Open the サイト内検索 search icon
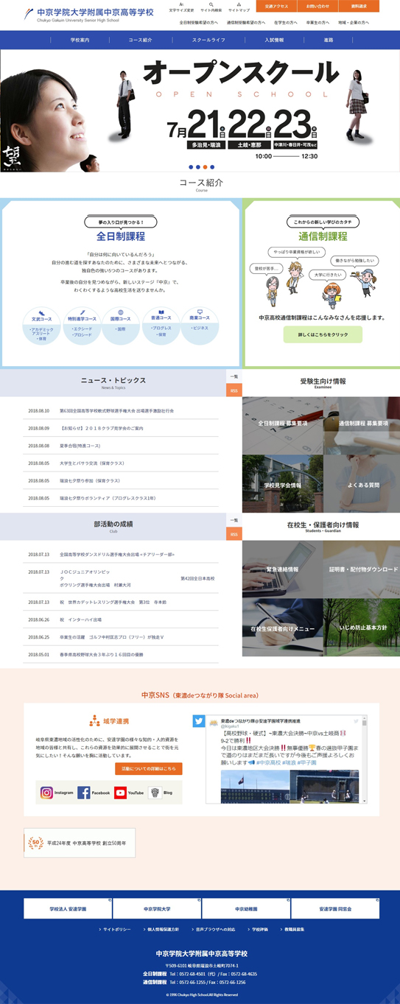The width and height of the screenshot is (400, 1004). coord(211,4)
